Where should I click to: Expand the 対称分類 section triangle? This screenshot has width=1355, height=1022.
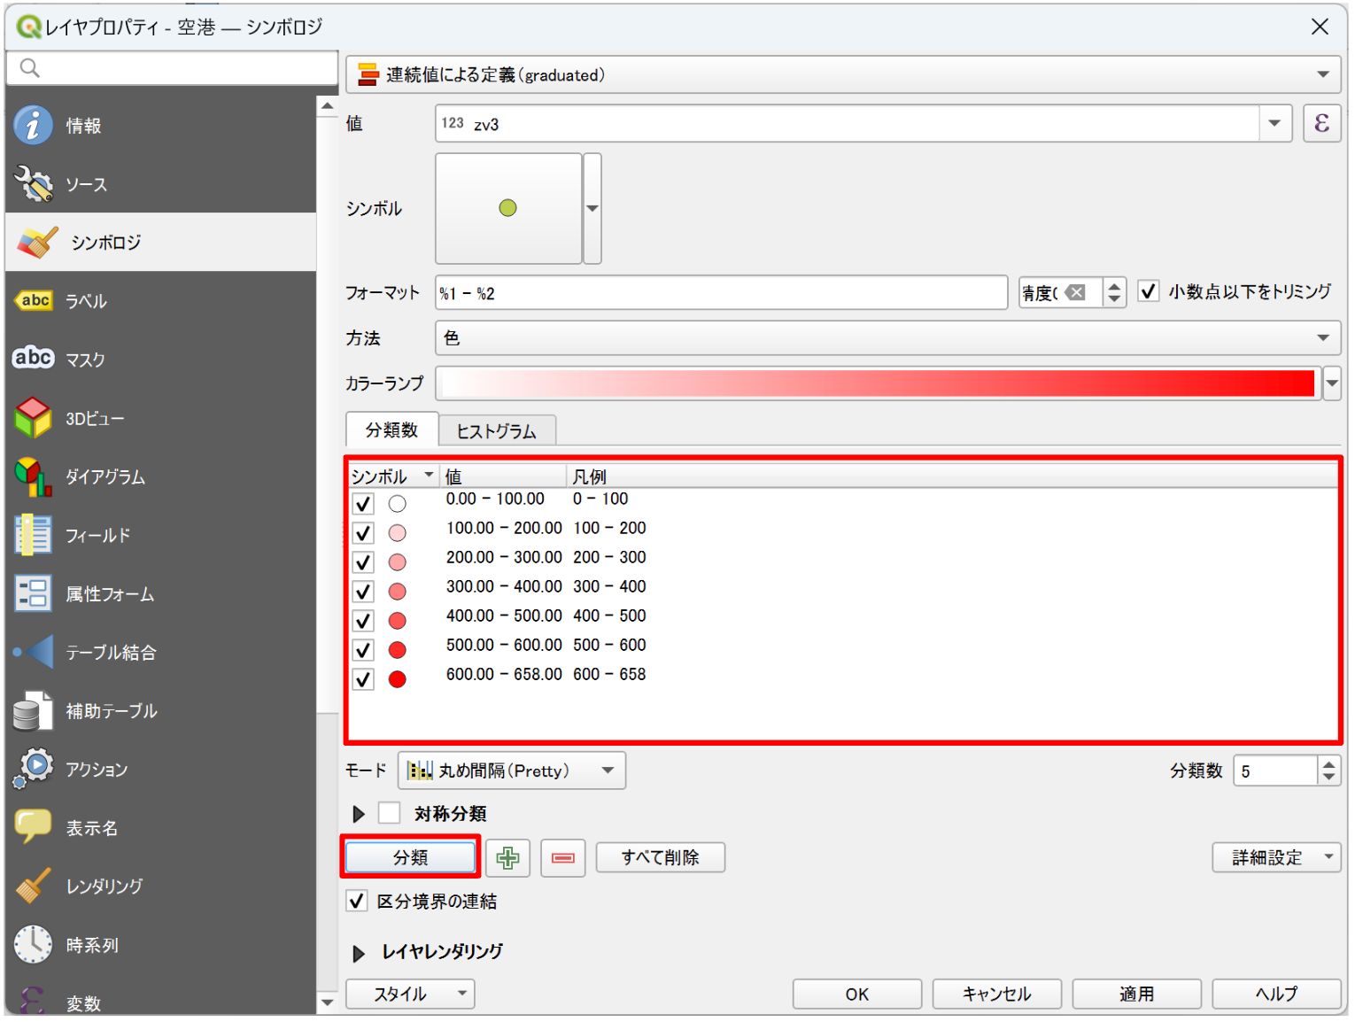tap(359, 814)
